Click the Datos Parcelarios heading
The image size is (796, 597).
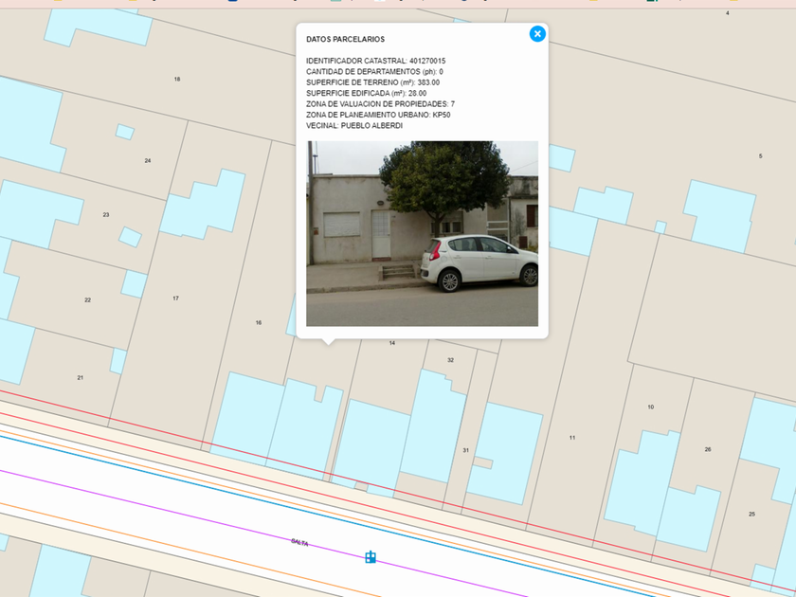(345, 40)
